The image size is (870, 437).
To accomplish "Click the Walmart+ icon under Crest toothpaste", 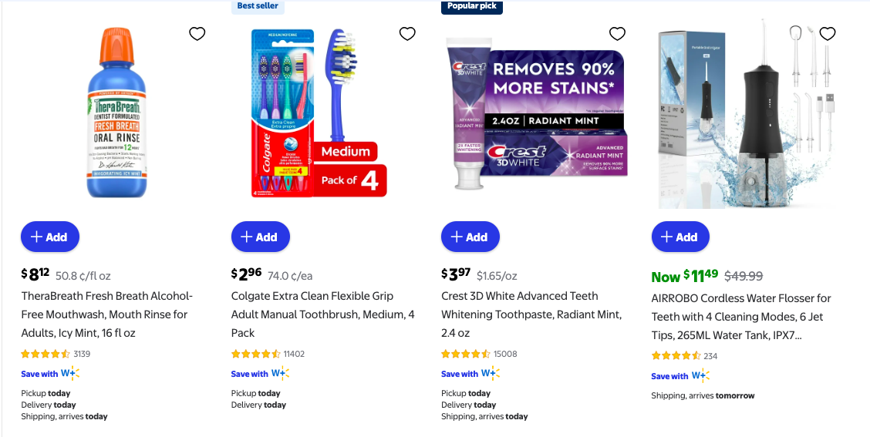I will pos(491,374).
